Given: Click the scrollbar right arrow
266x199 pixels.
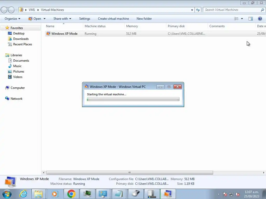Looking at the screenshot, I should (264, 173).
